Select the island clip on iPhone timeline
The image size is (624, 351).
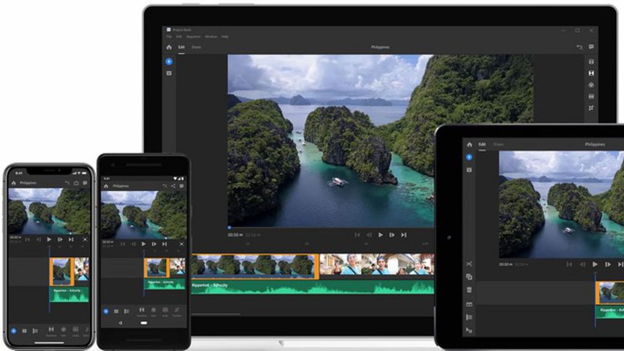pyautogui.click(x=62, y=271)
